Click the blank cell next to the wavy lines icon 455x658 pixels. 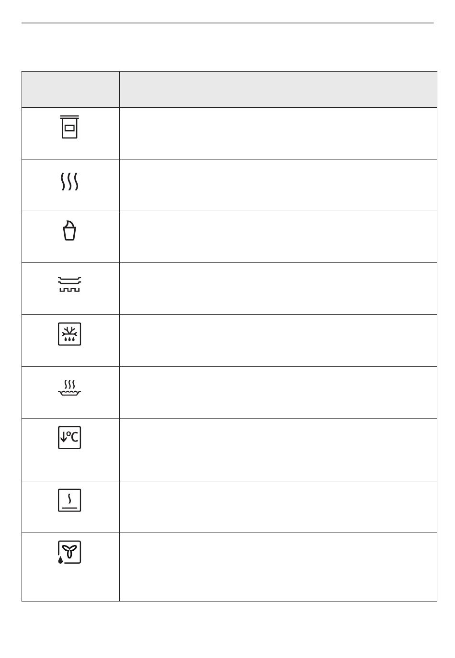pos(278,185)
